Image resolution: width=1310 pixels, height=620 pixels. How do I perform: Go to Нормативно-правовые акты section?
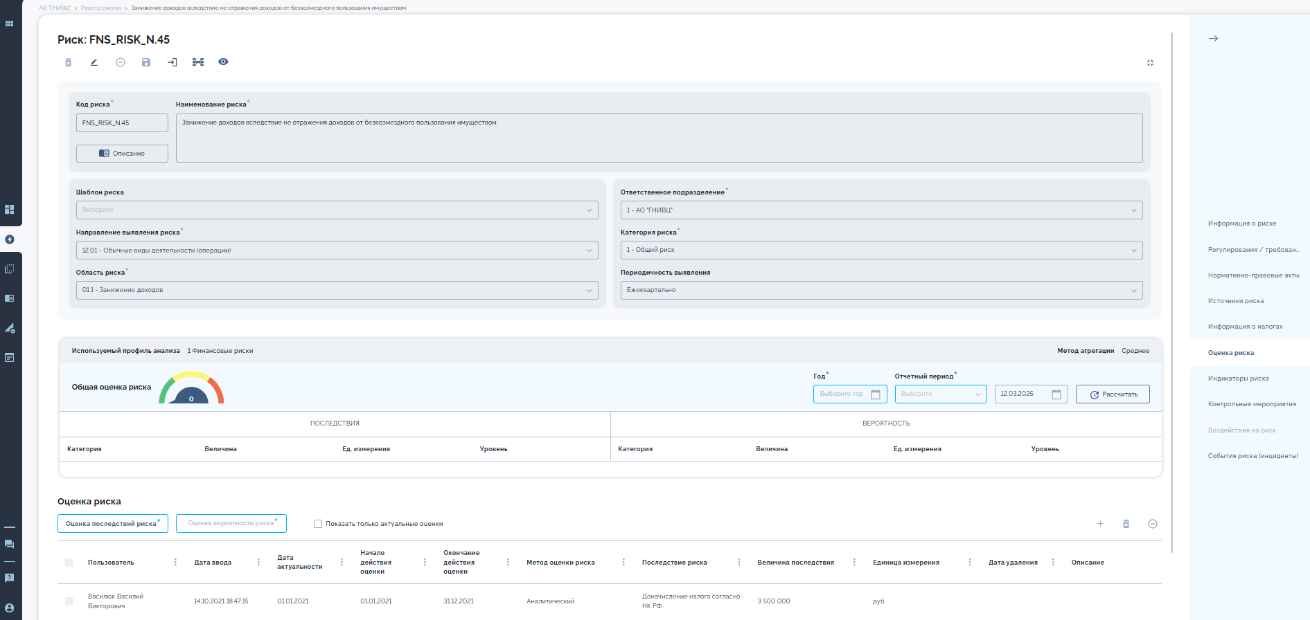click(1253, 275)
